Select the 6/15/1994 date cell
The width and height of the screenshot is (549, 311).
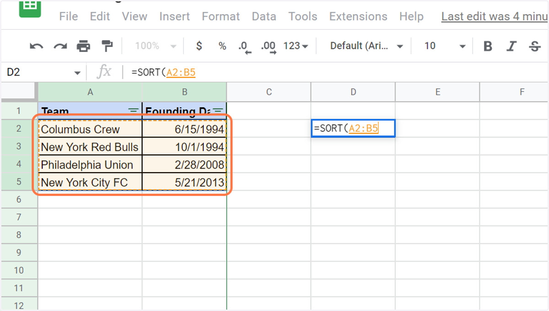tap(184, 129)
